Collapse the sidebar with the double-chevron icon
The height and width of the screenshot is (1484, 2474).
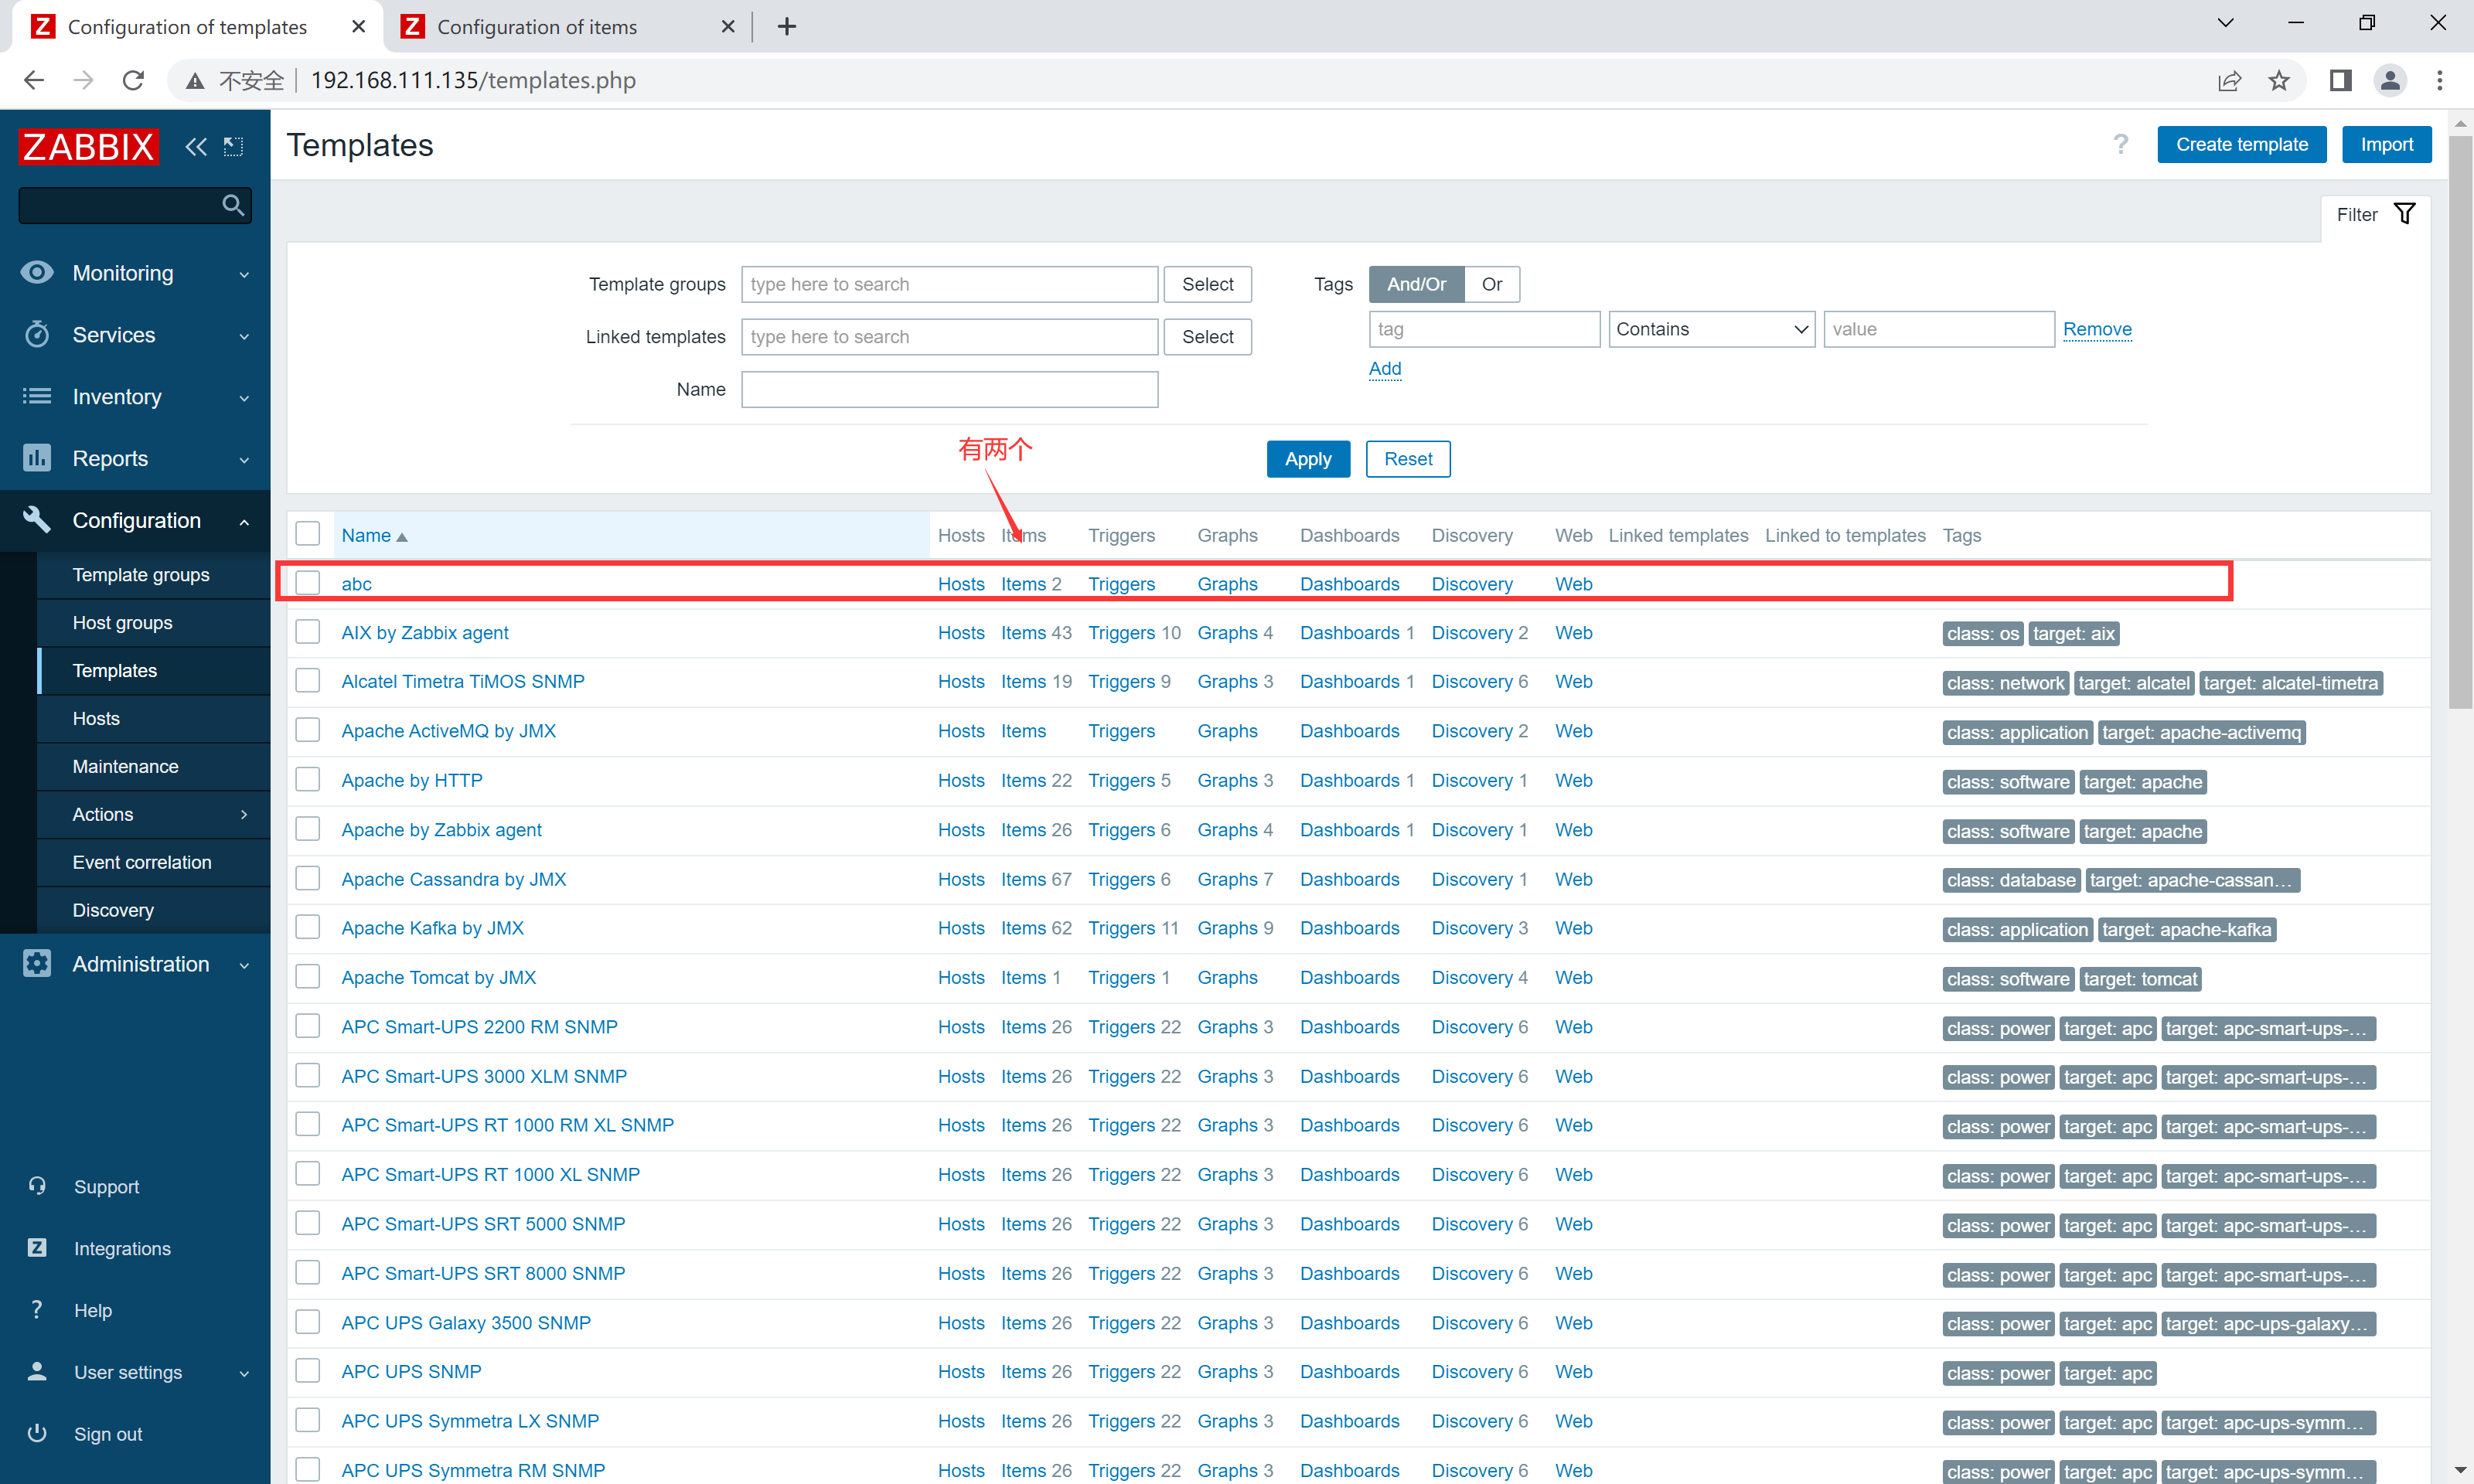click(196, 147)
